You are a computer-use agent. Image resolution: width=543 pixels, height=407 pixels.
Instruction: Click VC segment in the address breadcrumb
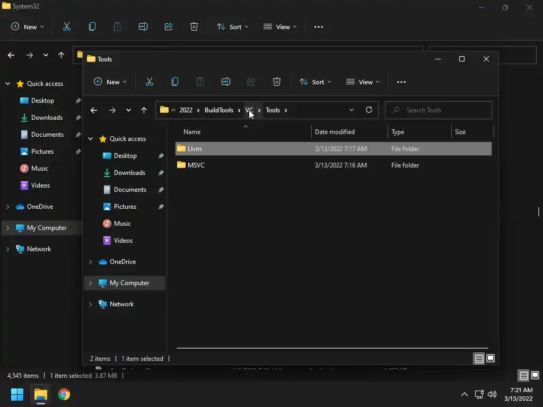click(249, 110)
